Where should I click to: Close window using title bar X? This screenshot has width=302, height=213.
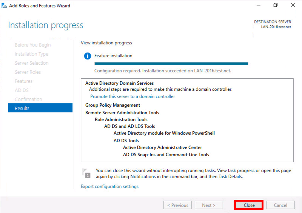point(293,5)
